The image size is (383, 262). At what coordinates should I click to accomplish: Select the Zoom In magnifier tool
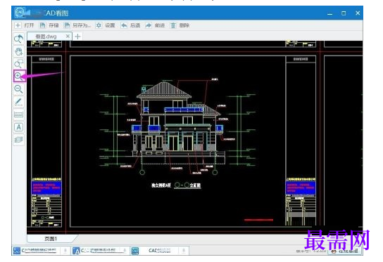pyautogui.click(x=19, y=76)
